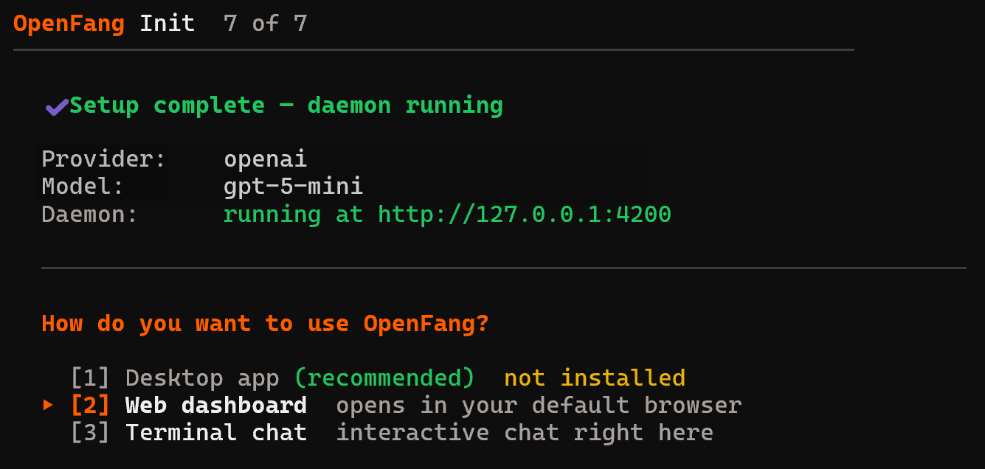Click the orange selection arrow indicator

coord(47,404)
